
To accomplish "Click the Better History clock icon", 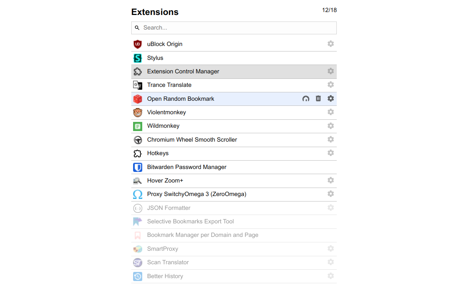I will [137, 276].
